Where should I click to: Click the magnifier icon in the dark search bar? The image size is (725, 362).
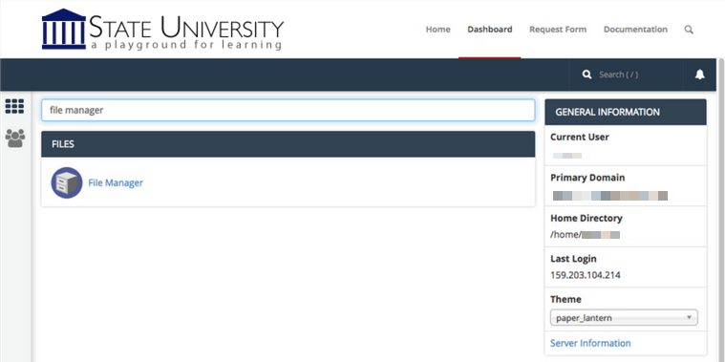click(586, 75)
